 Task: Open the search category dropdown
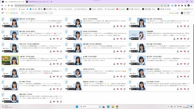[26, 13]
